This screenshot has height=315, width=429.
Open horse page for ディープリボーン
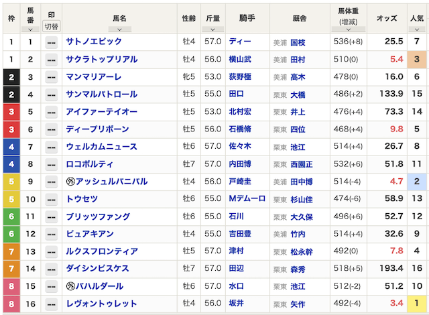click(x=97, y=129)
